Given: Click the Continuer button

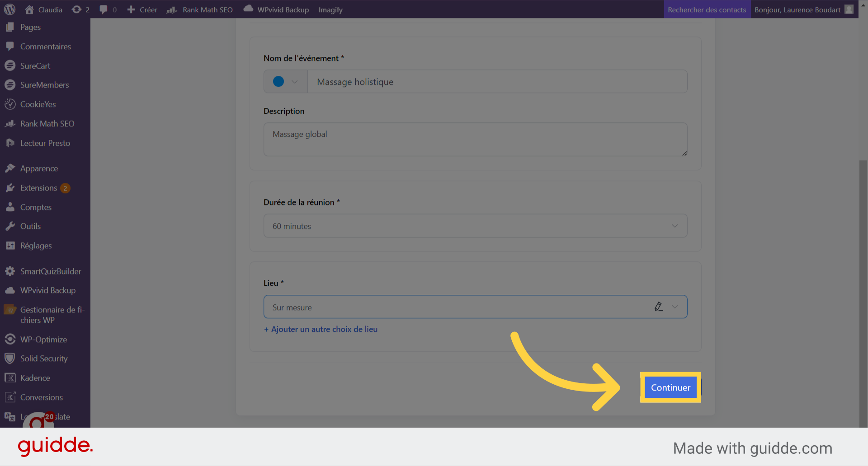Looking at the screenshot, I should pos(670,387).
